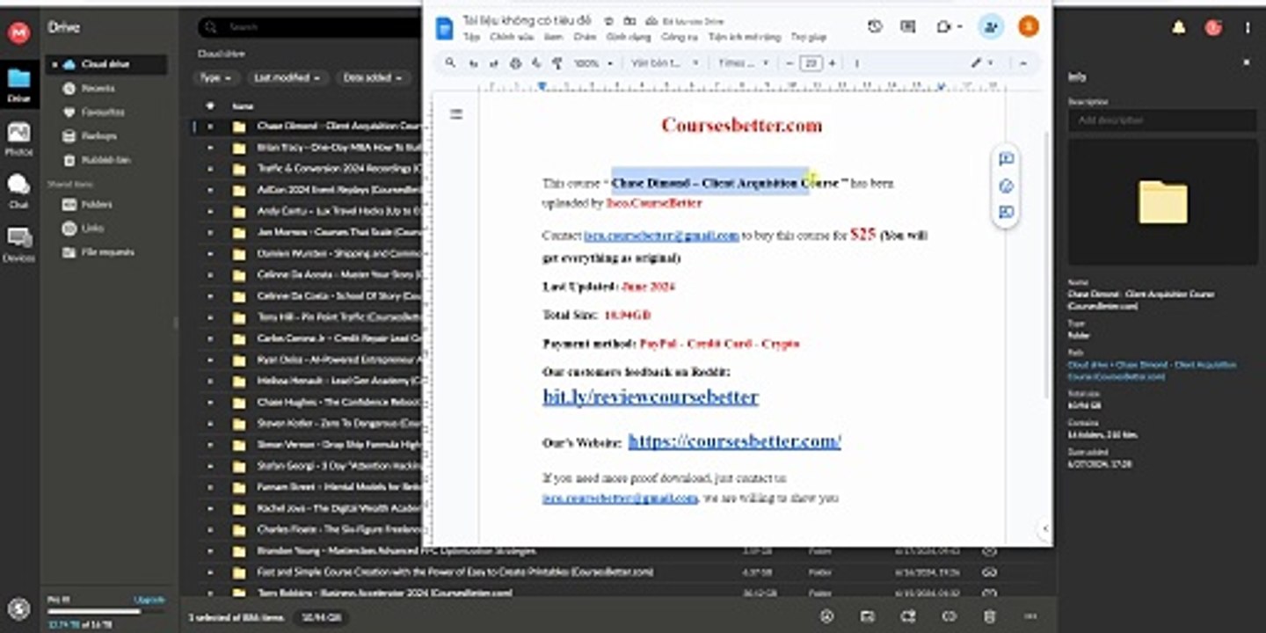1266x633 pixels.
Task: Click the bit.ly/reviewcoursebetter link
Action: tap(651, 397)
